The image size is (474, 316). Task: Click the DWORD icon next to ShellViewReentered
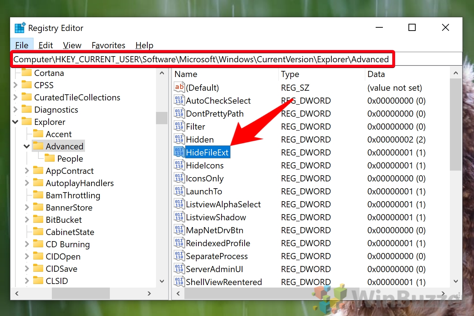[x=179, y=282]
